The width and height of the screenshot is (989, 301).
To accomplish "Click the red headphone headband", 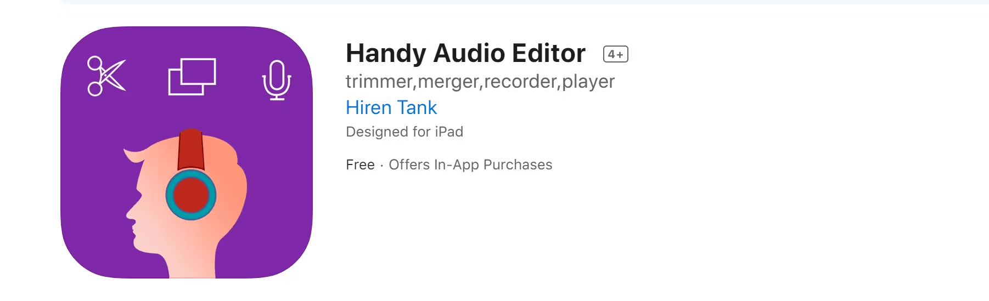I will (x=191, y=149).
